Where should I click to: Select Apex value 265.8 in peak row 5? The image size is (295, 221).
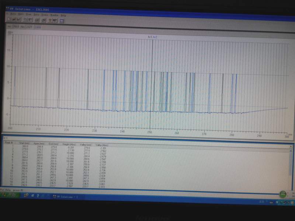point(39,158)
